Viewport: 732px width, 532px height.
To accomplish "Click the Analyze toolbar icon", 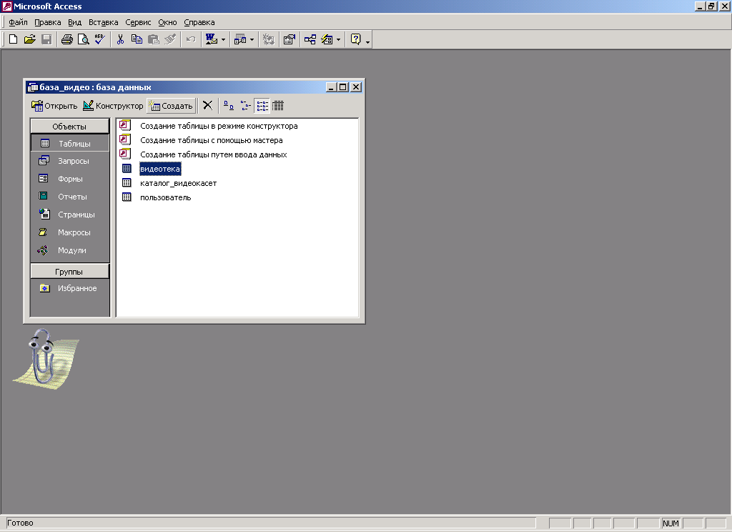I will (x=240, y=39).
